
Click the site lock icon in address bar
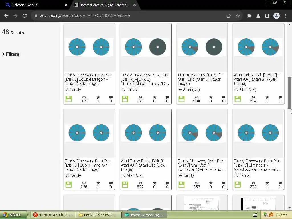[36, 16]
